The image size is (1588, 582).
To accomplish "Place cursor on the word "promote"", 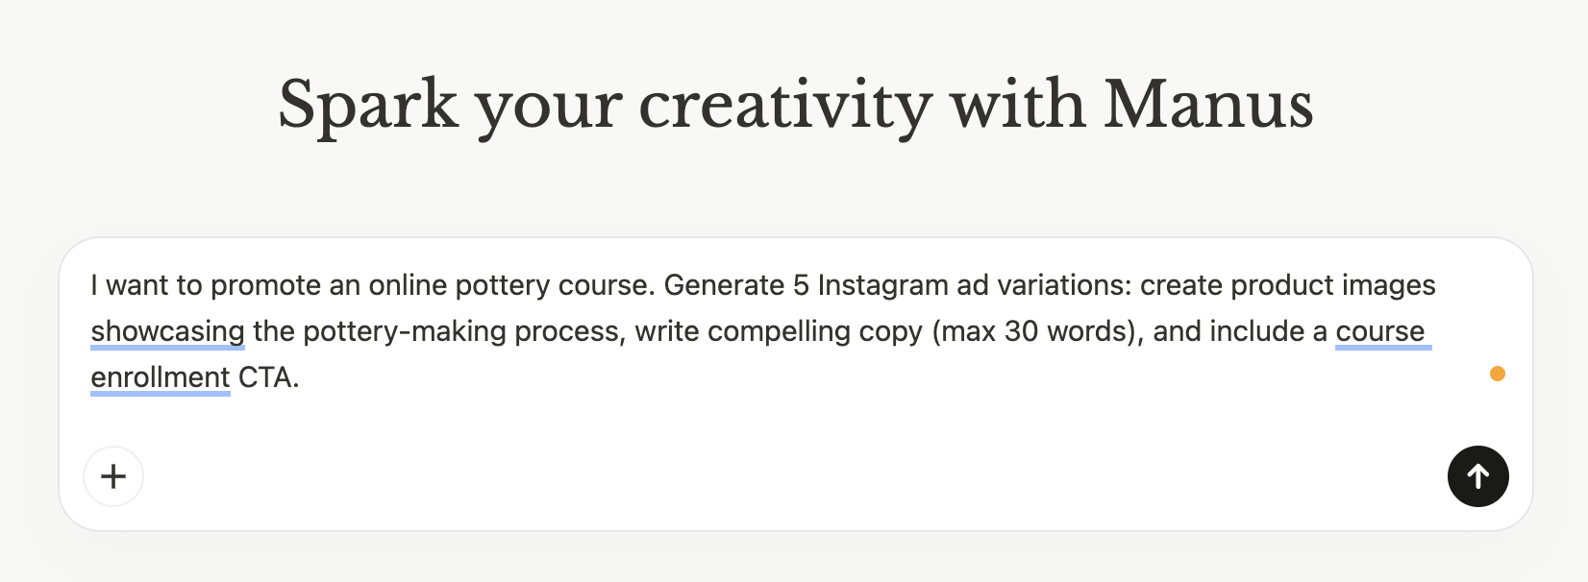I will [265, 285].
